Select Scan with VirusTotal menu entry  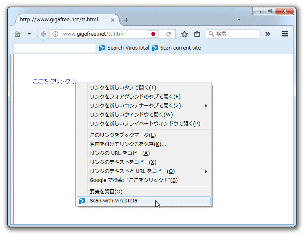pos(143,201)
